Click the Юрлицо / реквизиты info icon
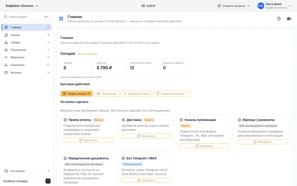This screenshot has width=297, height=186. point(239,120)
